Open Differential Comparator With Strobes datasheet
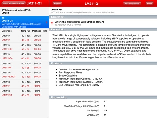 click(x=79, y=22)
